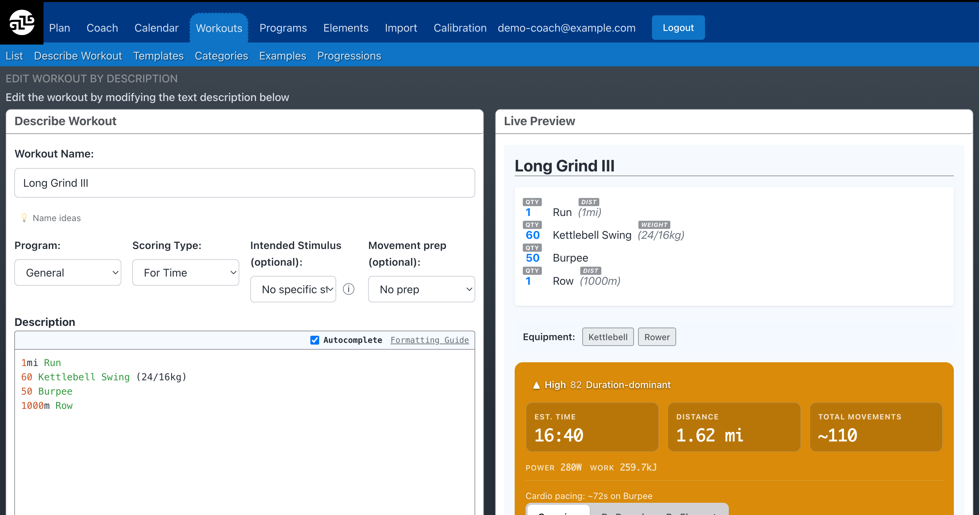The image size is (979, 515).
Task: Click the 'Cardio pacing: ~72s on Burpee' text
Action: point(589,496)
